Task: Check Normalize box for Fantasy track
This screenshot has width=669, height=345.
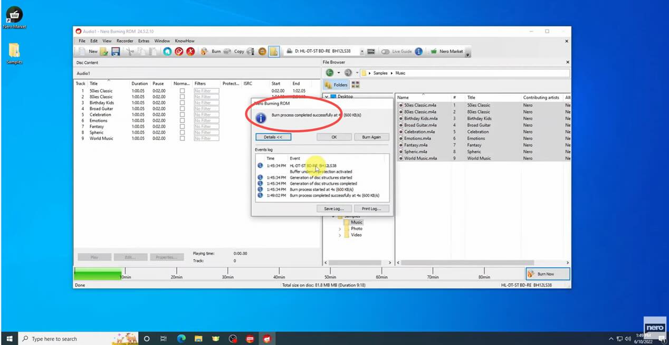Action: point(183,127)
